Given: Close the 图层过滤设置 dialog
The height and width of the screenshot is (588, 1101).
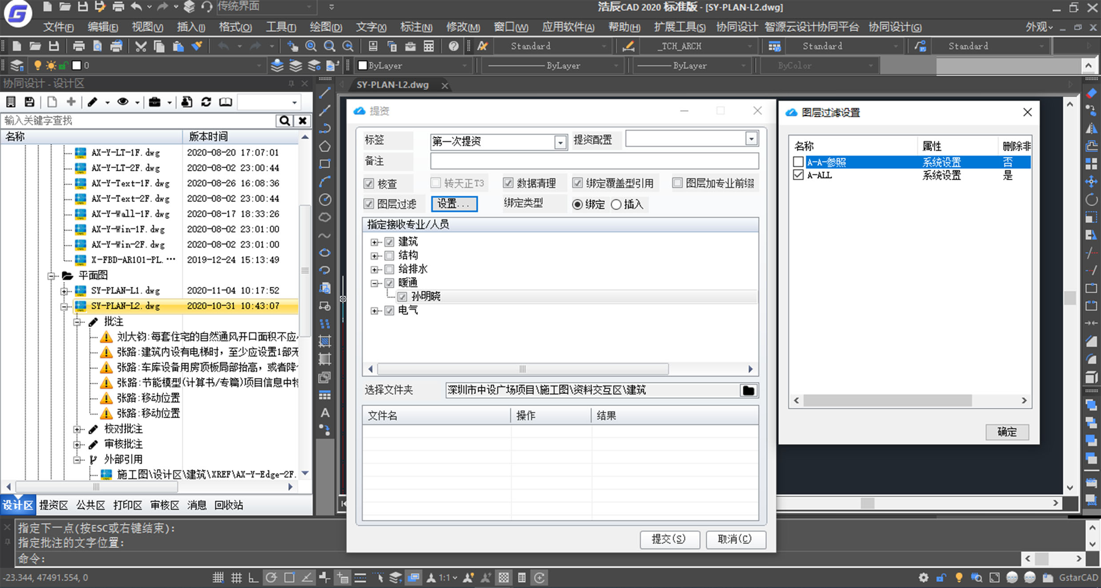Looking at the screenshot, I should pyautogui.click(x=1027, y=112).
